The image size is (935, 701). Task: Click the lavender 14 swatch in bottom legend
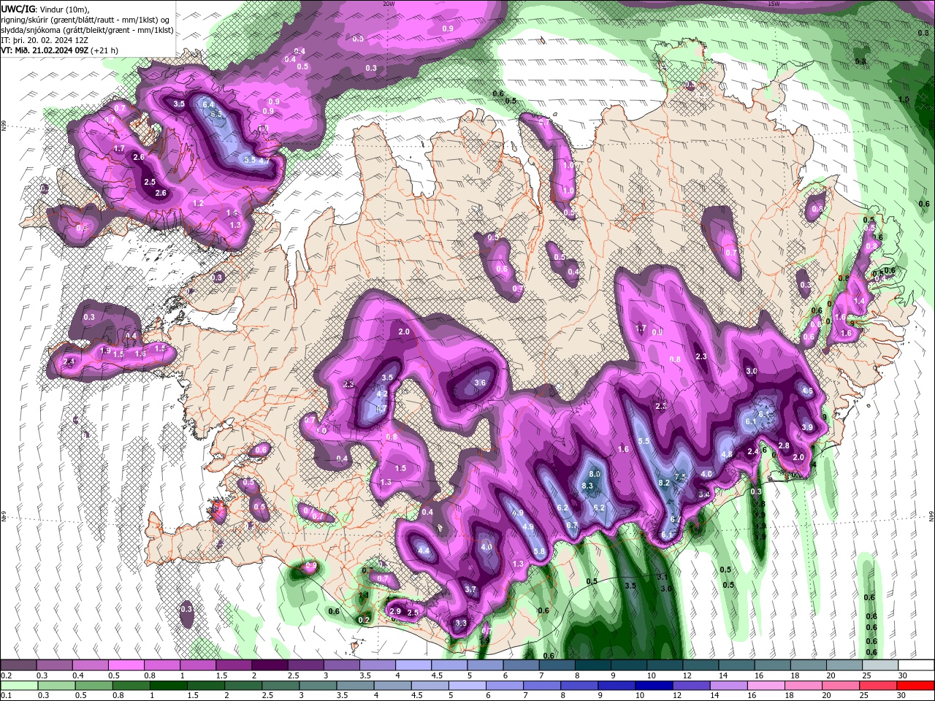point(729,686)
